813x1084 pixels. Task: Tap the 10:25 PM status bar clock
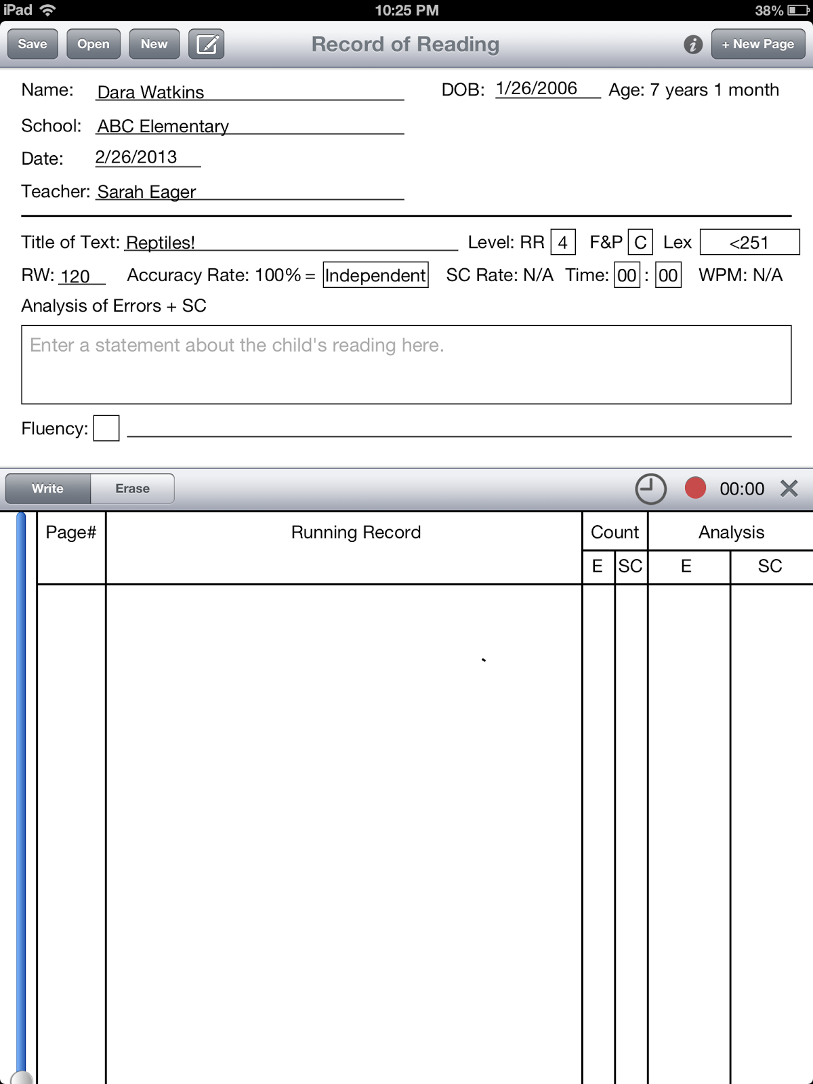tap(406, 10)
